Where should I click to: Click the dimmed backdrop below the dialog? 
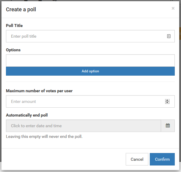[89, 171]
